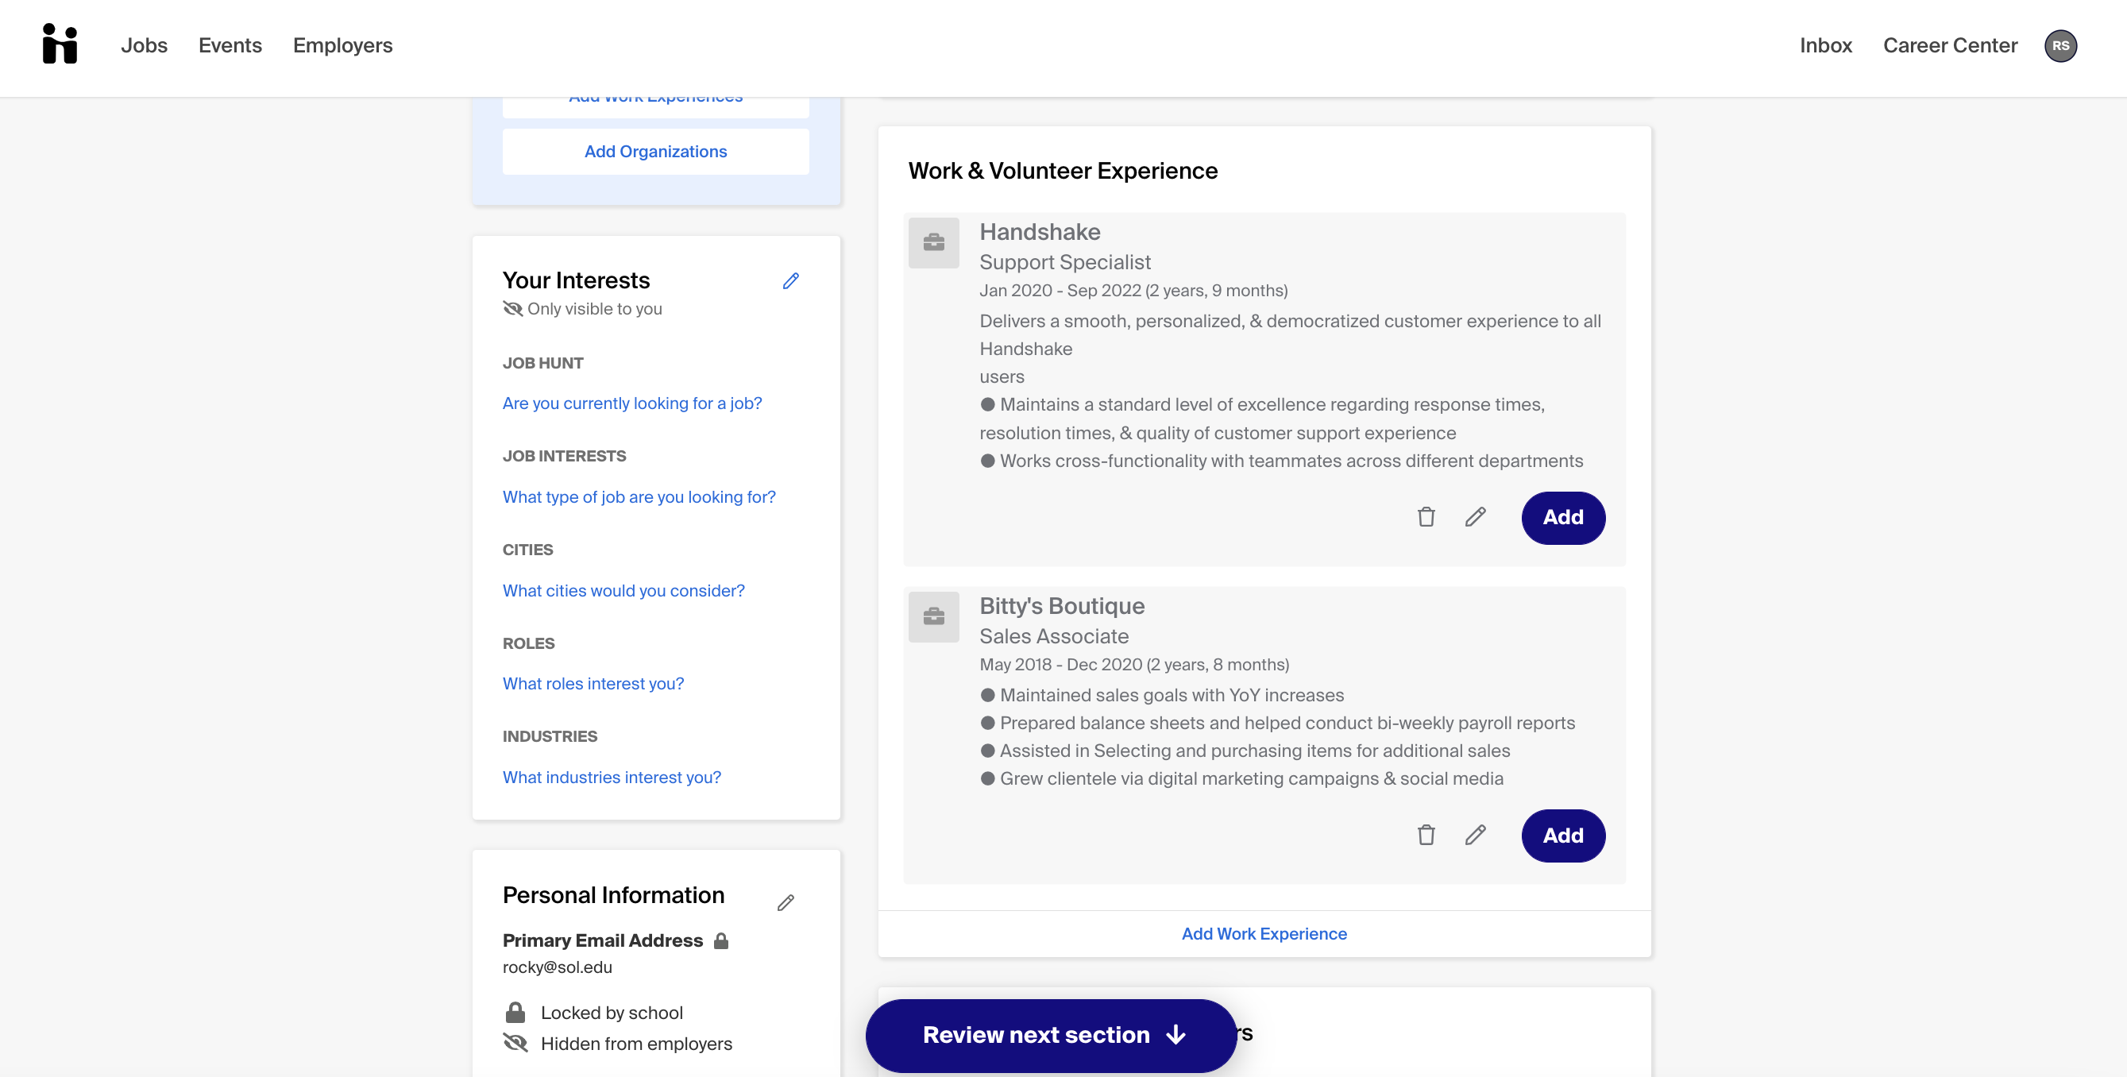Click the Bitty's Boutique briefcase icon
The image size is (2127, 1077).
934,617
